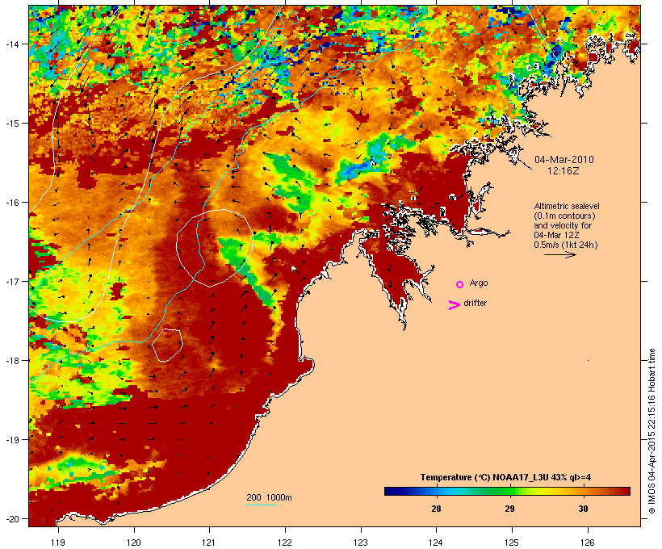Click the longitude axis label '126'

[x=588, y=543]
